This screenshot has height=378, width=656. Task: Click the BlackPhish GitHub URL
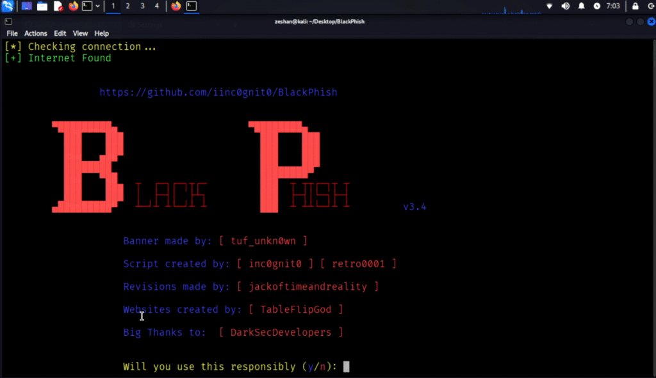coord(218,92)
